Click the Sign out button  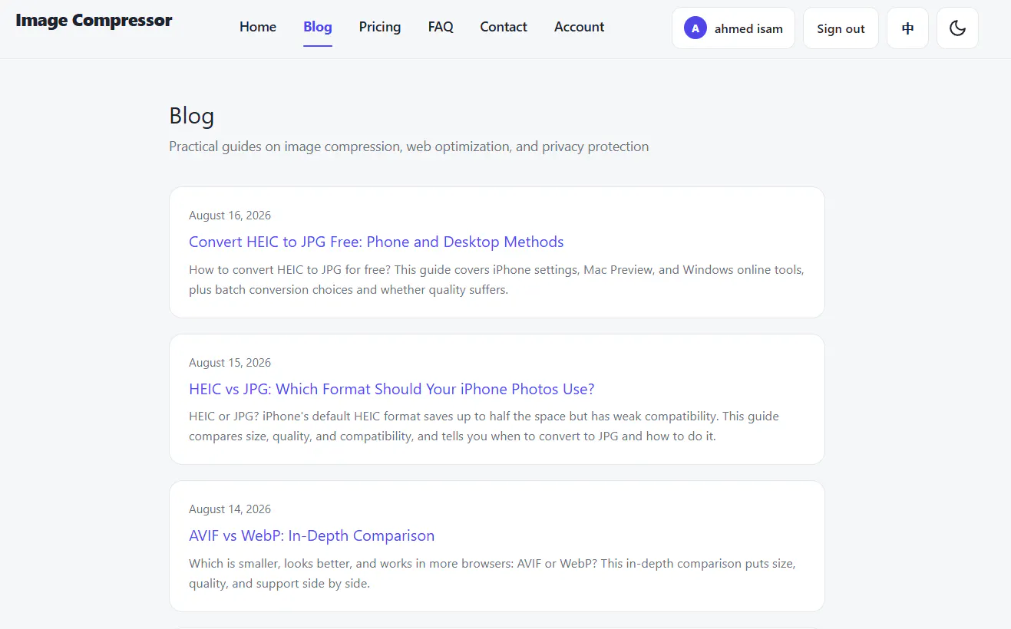click(841, 28)
